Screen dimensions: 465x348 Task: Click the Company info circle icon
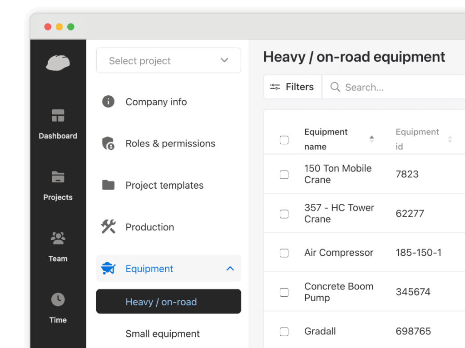tap(108, 102)
